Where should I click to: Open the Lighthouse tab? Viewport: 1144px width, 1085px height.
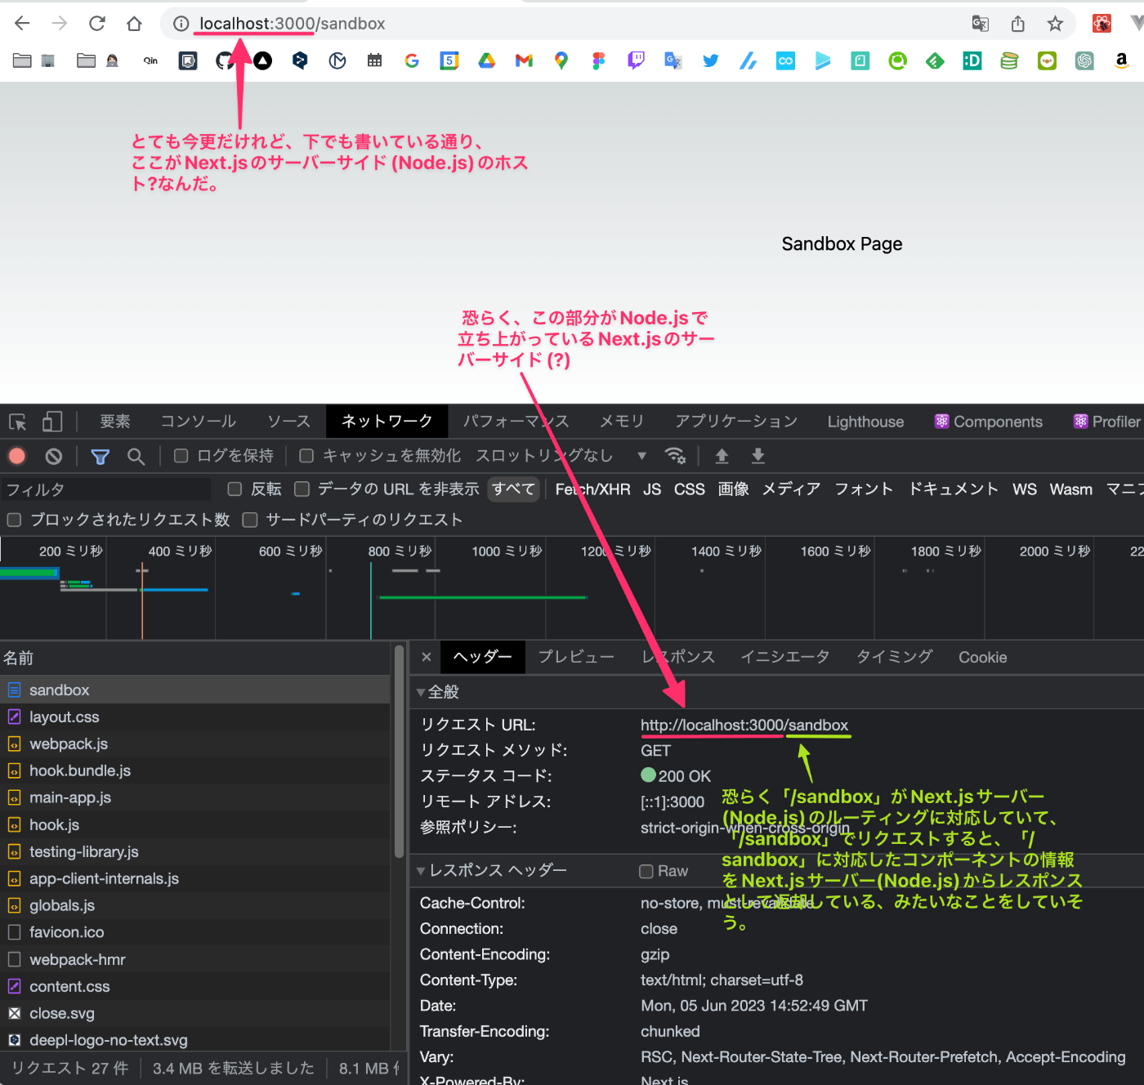tap(865, 422)
